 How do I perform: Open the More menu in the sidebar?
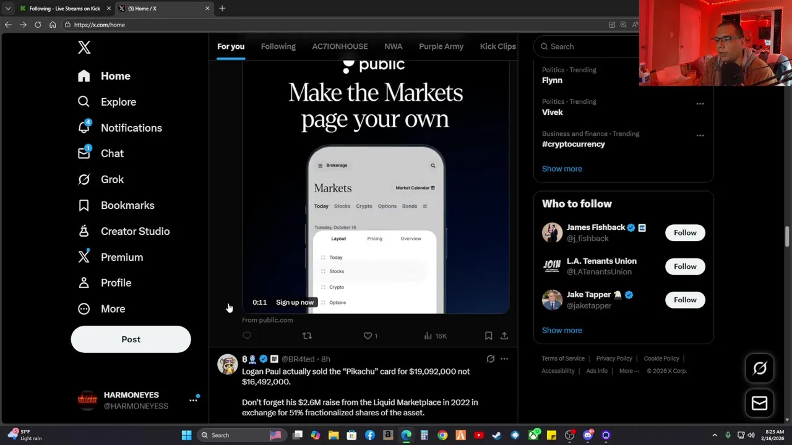[x=101, y=308]
